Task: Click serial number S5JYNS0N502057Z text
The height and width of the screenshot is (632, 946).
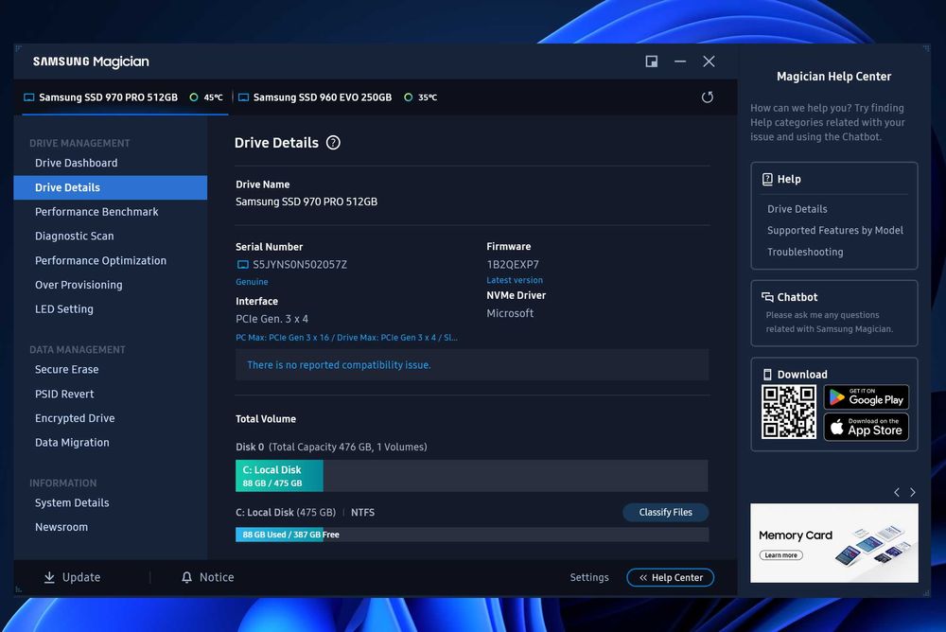Action: click(300, 264)
